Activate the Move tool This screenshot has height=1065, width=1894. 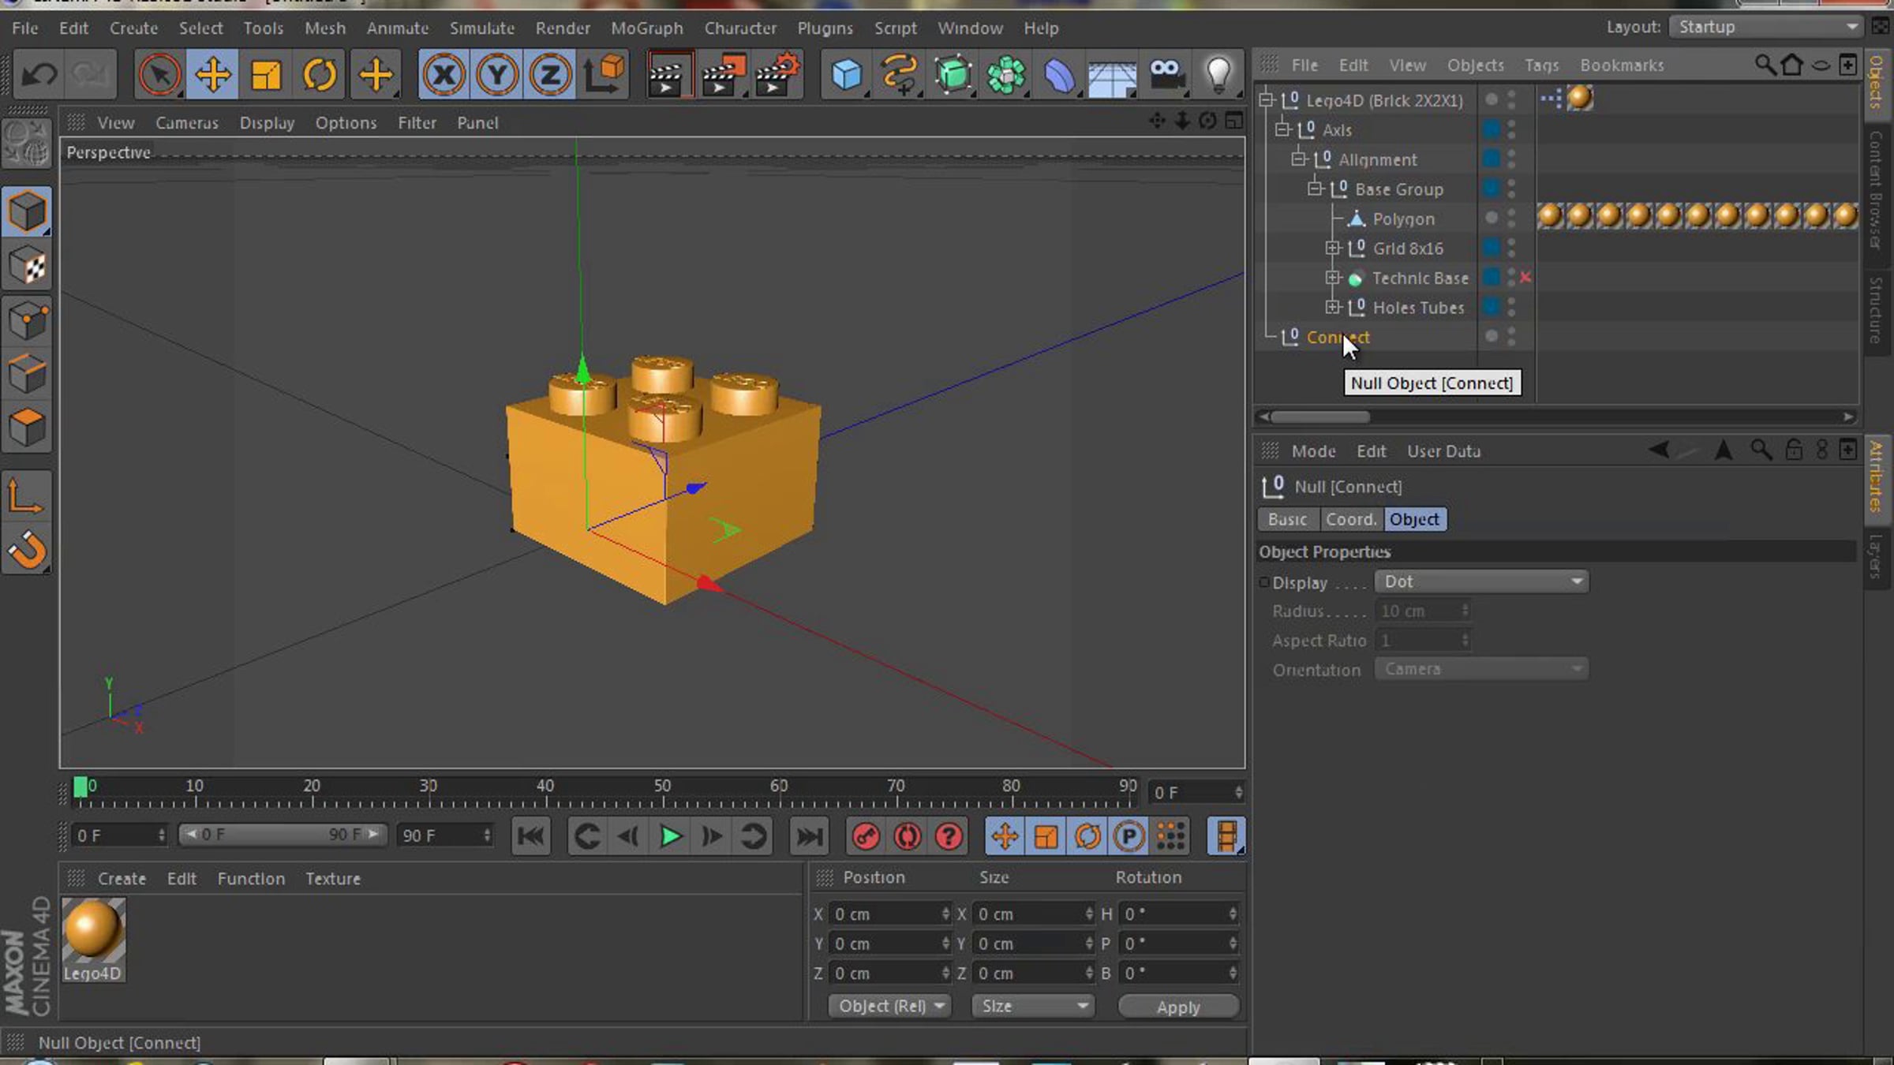tap(212, 75)
